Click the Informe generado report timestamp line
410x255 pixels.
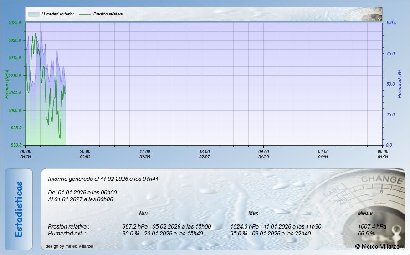(x=103, y=179)
